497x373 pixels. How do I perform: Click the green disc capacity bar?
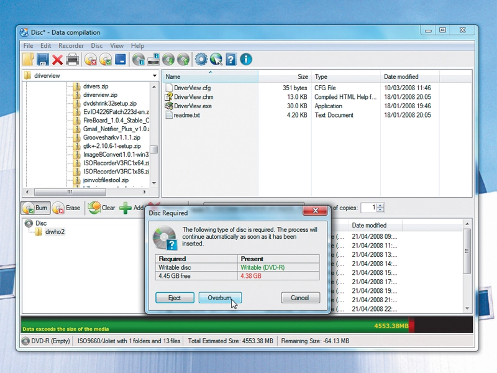214,324
